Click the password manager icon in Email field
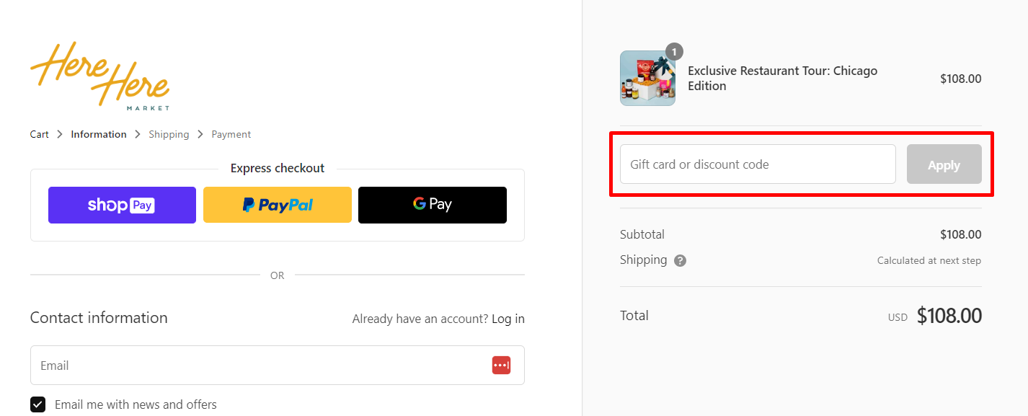The height and width of the screenshot is (416, 1028). (501, 366)
